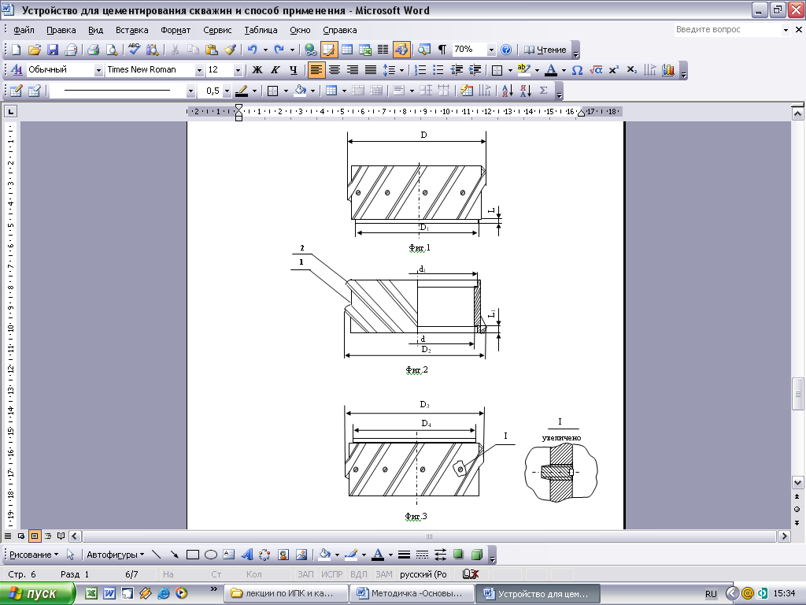
Task: Expand the 70% zoom dropdown
Action: click(491, 50)
